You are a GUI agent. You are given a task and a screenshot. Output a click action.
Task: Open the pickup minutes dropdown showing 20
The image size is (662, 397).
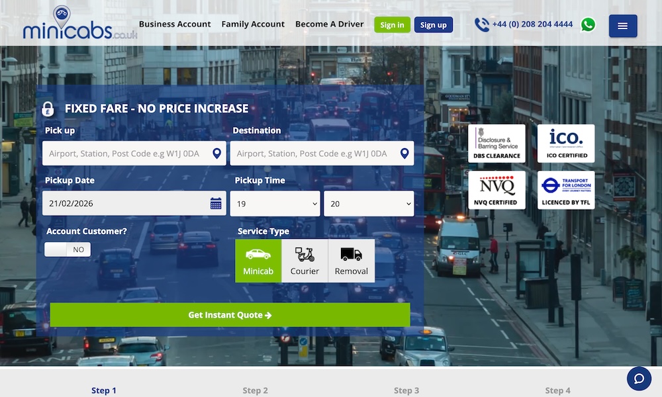369,203
